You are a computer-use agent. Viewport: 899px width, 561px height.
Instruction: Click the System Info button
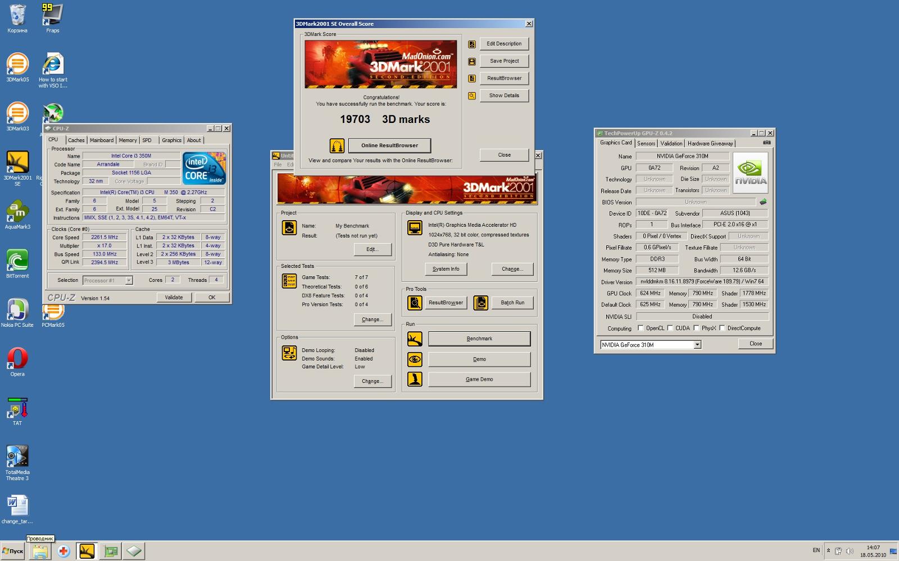[x=446, y=269]
